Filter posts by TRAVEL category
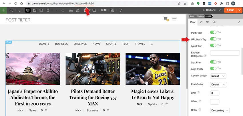Screen dimensions: 243x116 click(140, 44)
